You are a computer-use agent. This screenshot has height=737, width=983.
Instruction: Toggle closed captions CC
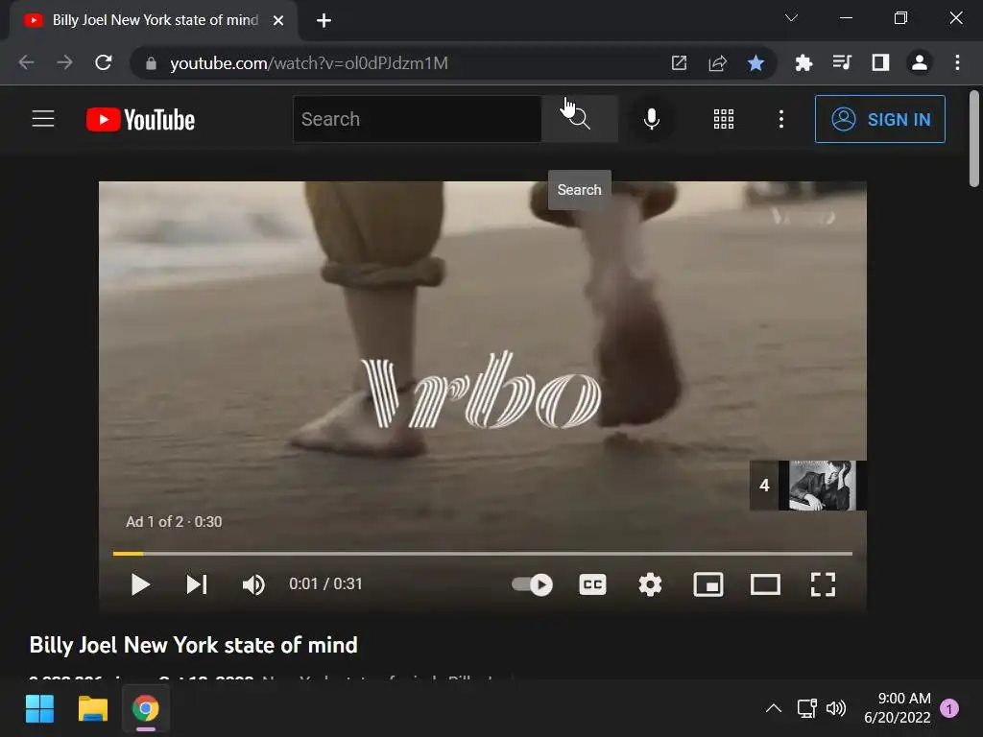(x=592, y=584)
